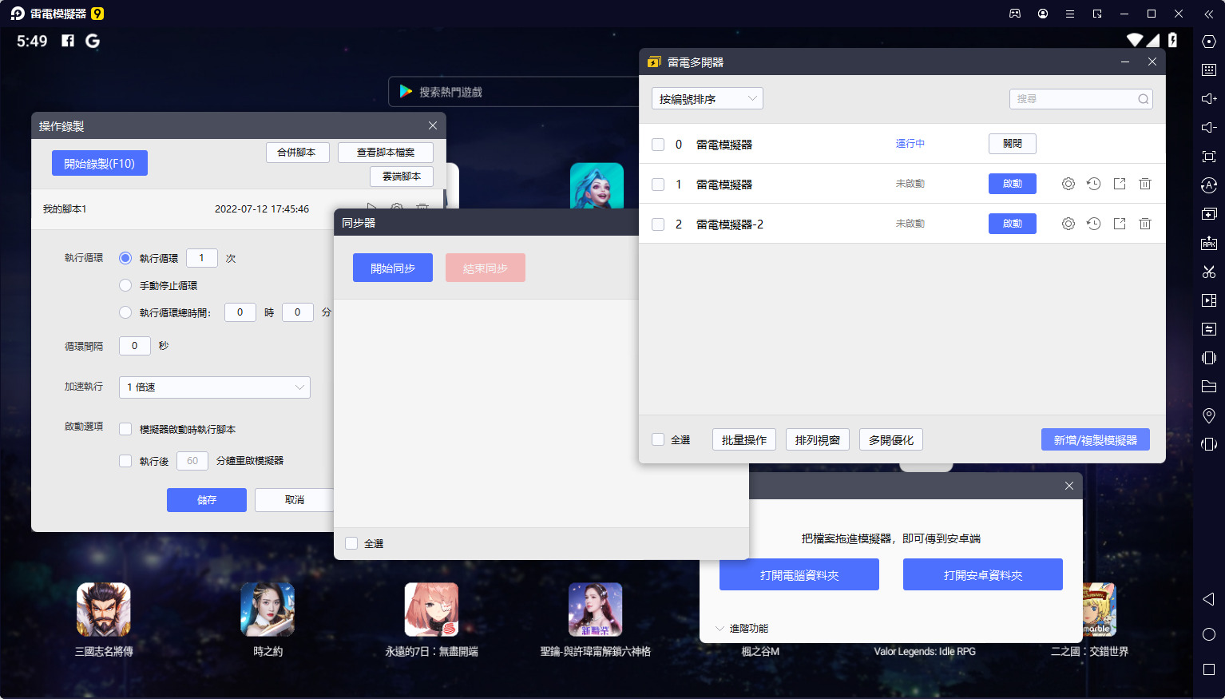Image resolution: width=1225 pixels, height=699 pixels.
Task: Click 批量操作 button
Action: point(744,439)
